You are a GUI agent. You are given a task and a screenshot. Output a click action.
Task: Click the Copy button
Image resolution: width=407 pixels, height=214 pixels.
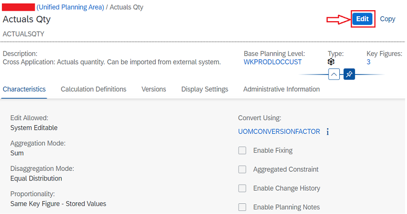pos(387,19)
